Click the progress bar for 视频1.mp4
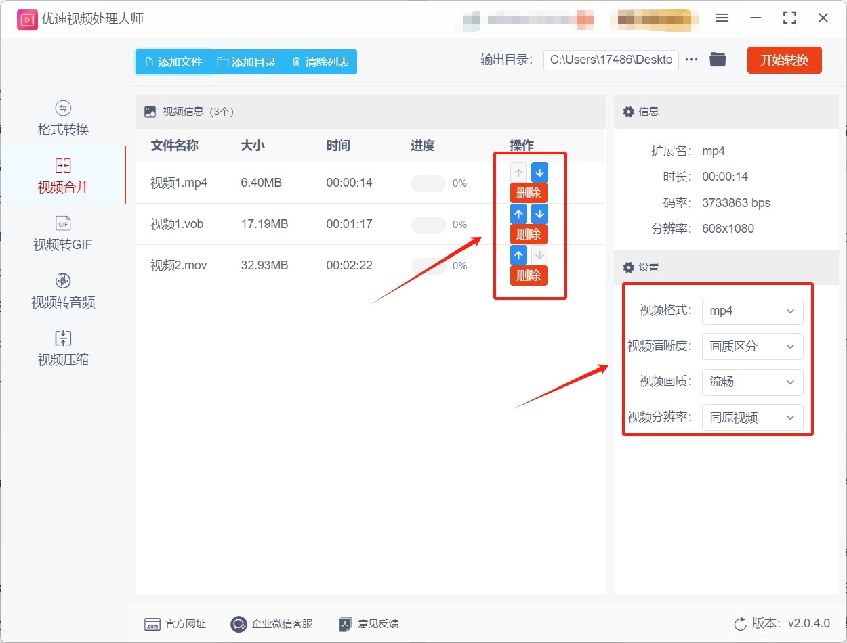 click(x=428, y=183)
